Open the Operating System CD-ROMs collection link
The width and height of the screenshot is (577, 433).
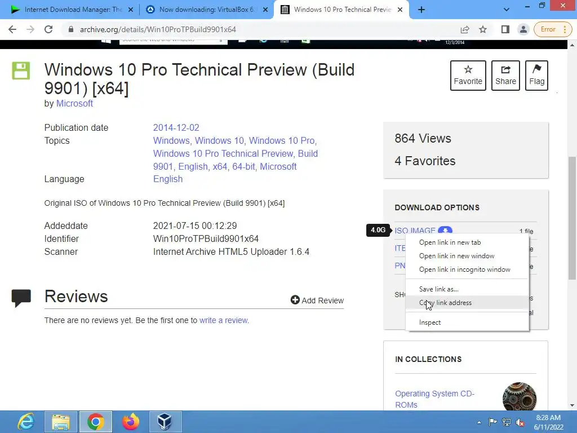tap(434, 399)
